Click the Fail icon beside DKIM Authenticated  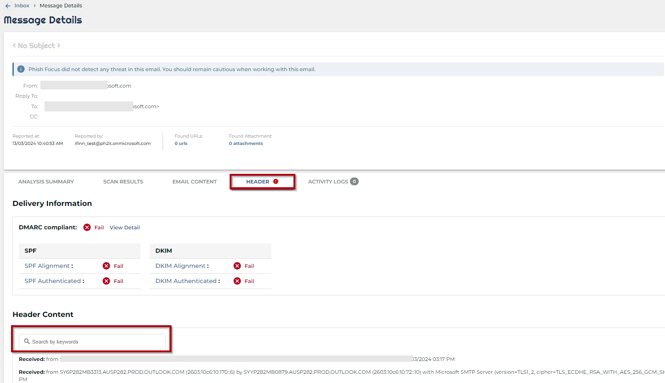tap(237, 281)
